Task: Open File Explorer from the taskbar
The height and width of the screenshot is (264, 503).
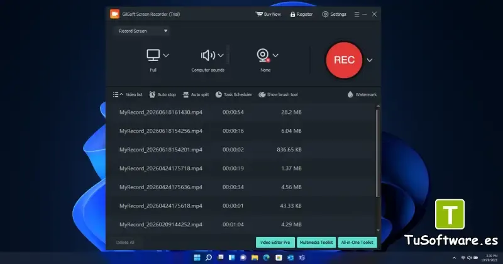Action: tap(255, 258)
